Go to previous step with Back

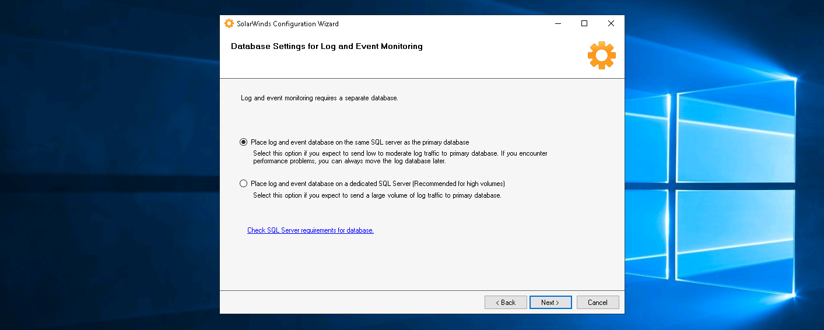click(x=506, y=303)
